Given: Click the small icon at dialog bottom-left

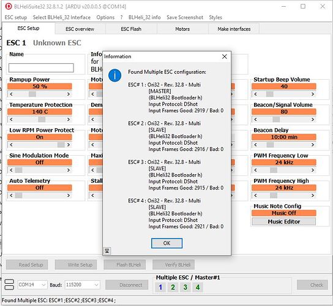Looking at the screenshot, I should click(x=107, y=251).
